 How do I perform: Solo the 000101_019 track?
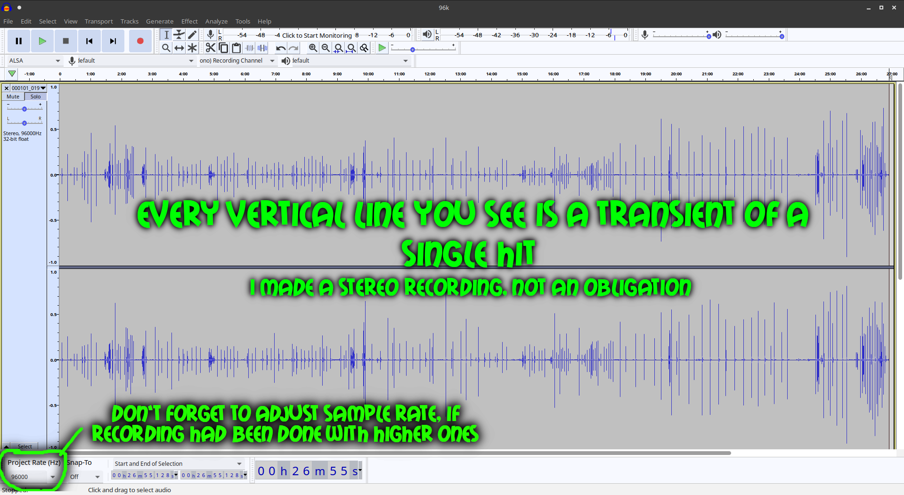(36, 97)
